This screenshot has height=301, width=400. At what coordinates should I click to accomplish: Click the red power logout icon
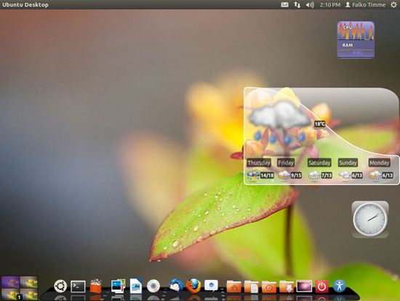tap(321, 286)
